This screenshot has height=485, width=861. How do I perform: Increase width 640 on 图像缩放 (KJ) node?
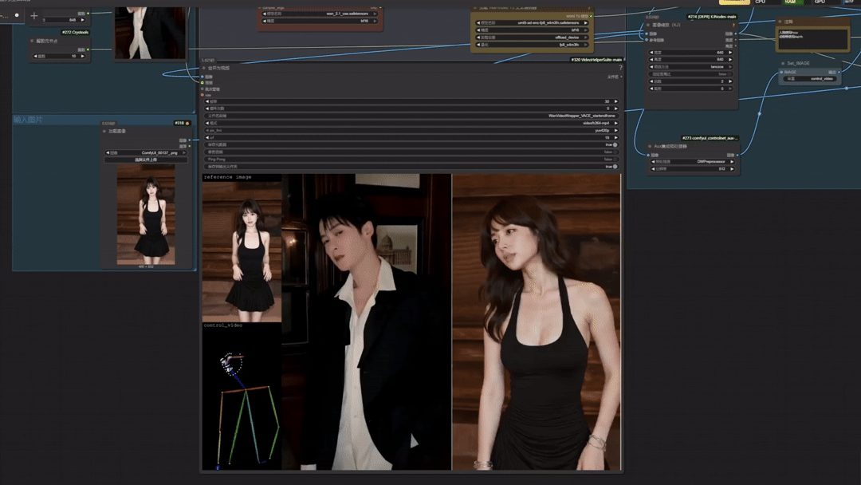pos(730,52)
